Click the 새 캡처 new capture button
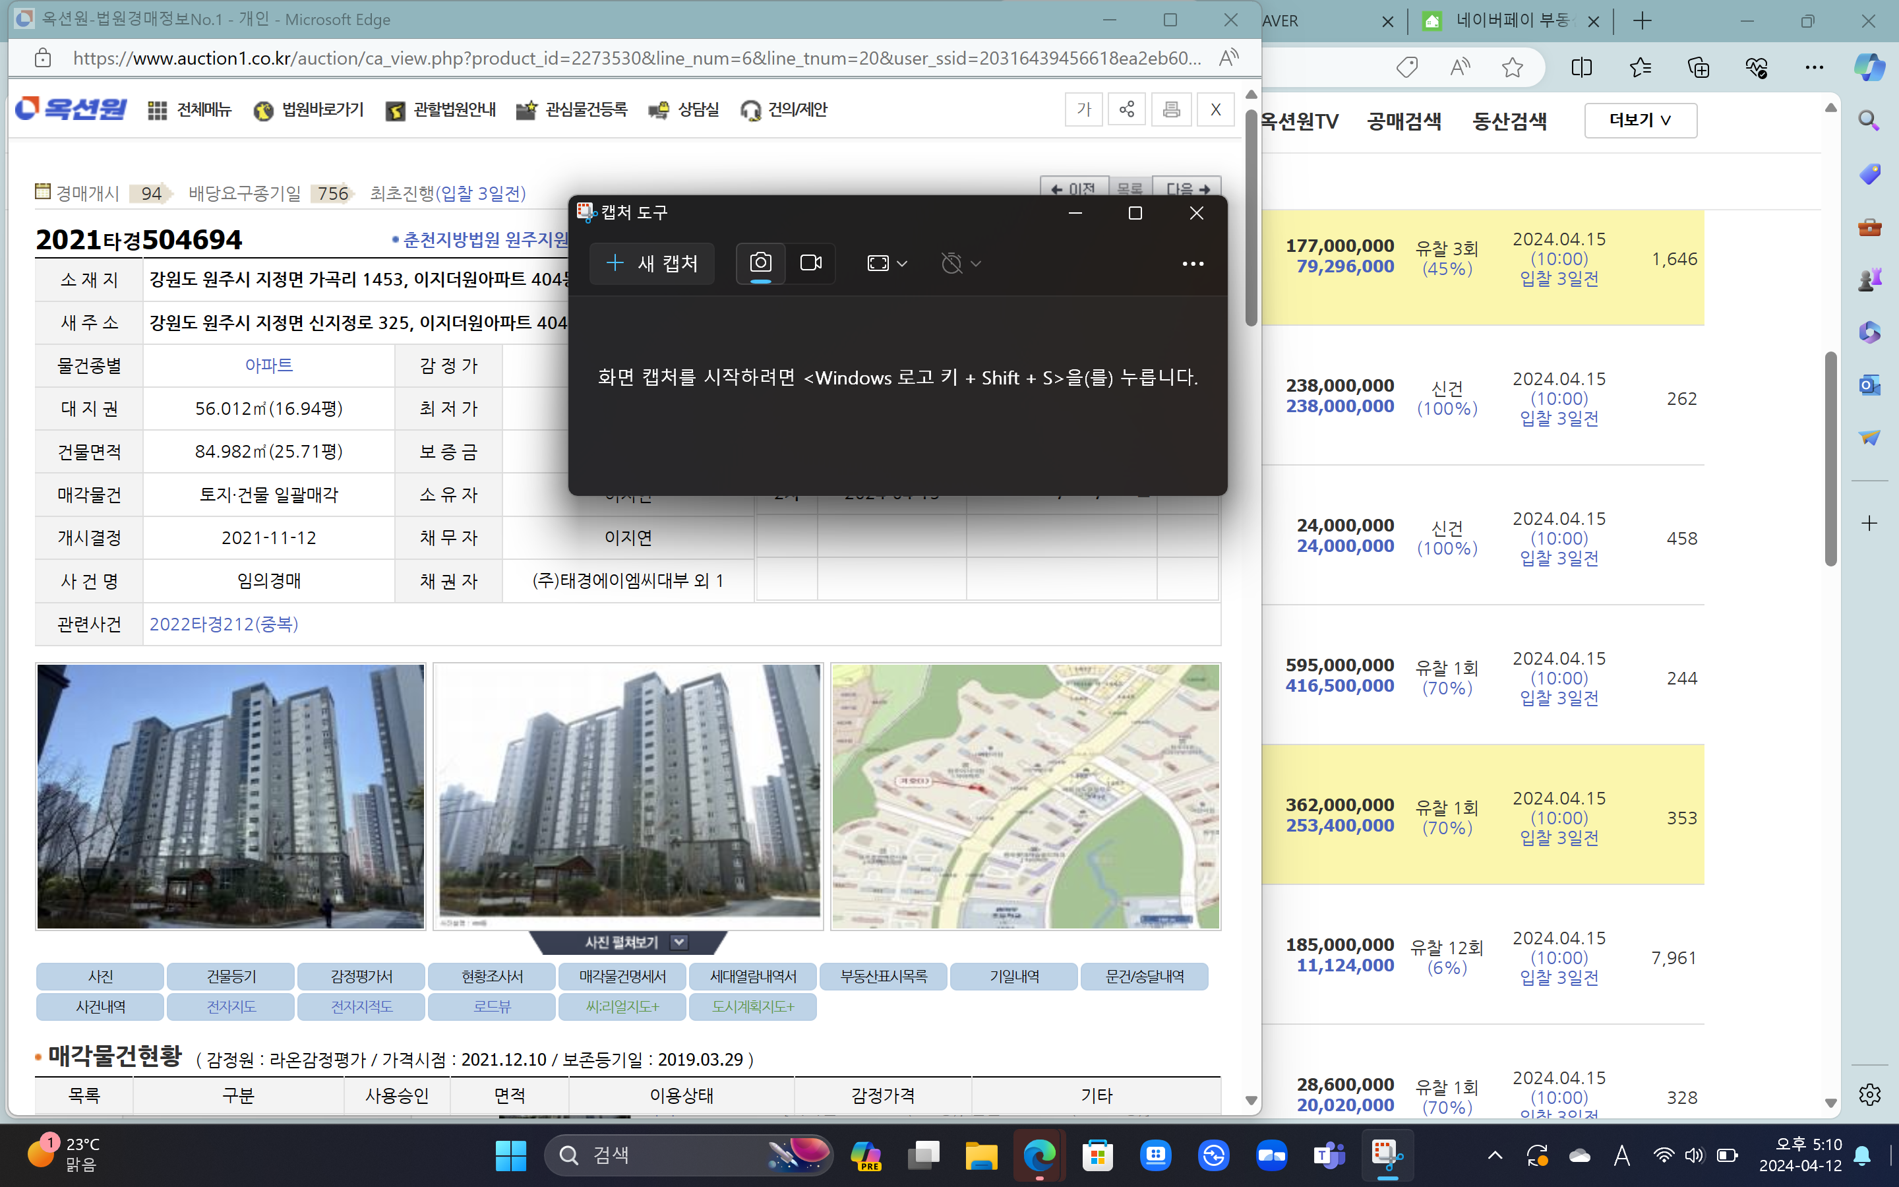 click(x=652, y=263)
